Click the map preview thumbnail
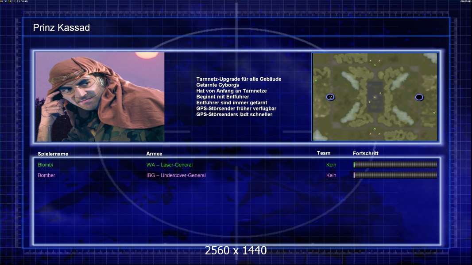Image resolution: width=472 pixels, height=265 pixels. point(375,97)
